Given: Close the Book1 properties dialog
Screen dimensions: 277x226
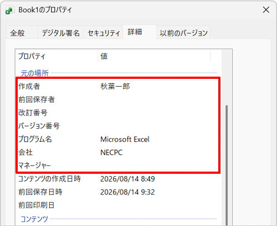Looking at the screenshot, I should [266, 10].
